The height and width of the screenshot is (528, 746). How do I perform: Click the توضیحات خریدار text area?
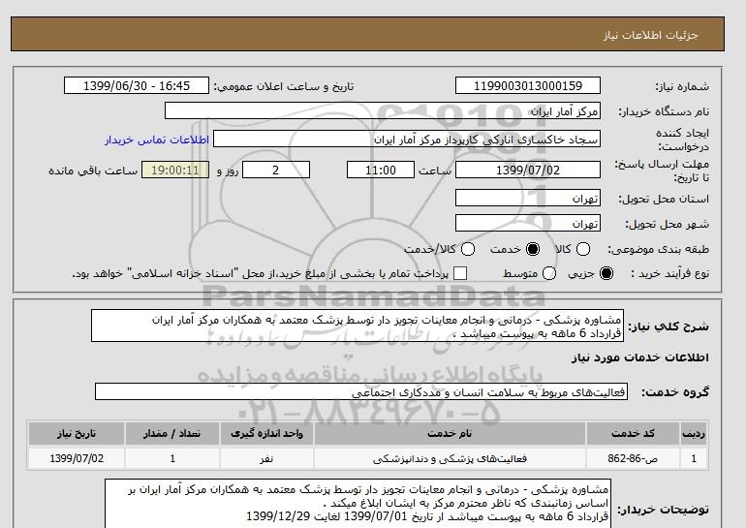pyautogui.click(x=357, y=504)
